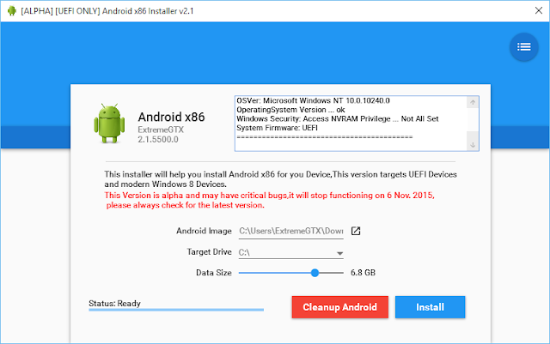
Task: Click the Android icon in title bar
Action: (12, 11)
